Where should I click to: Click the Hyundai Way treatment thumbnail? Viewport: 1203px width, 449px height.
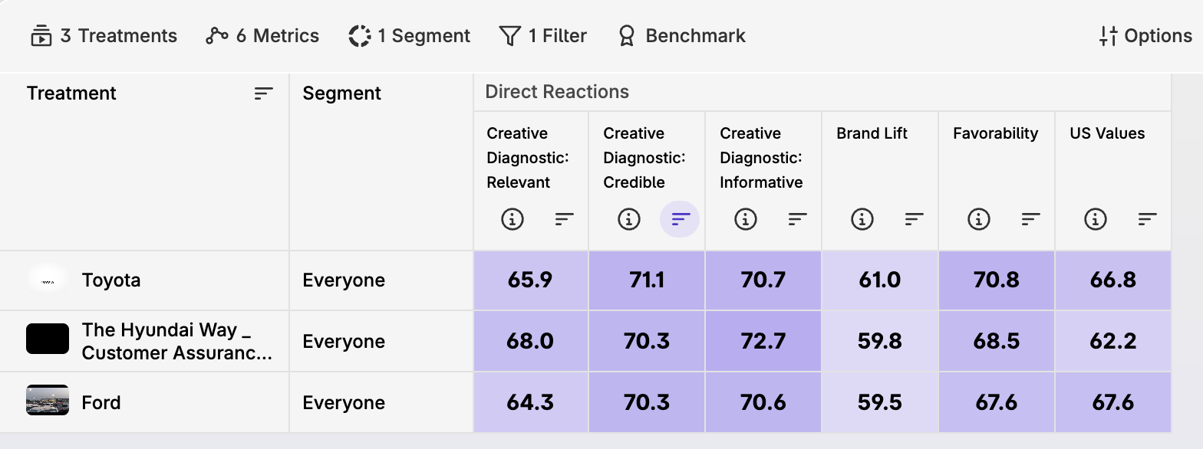tap(48, 339)
